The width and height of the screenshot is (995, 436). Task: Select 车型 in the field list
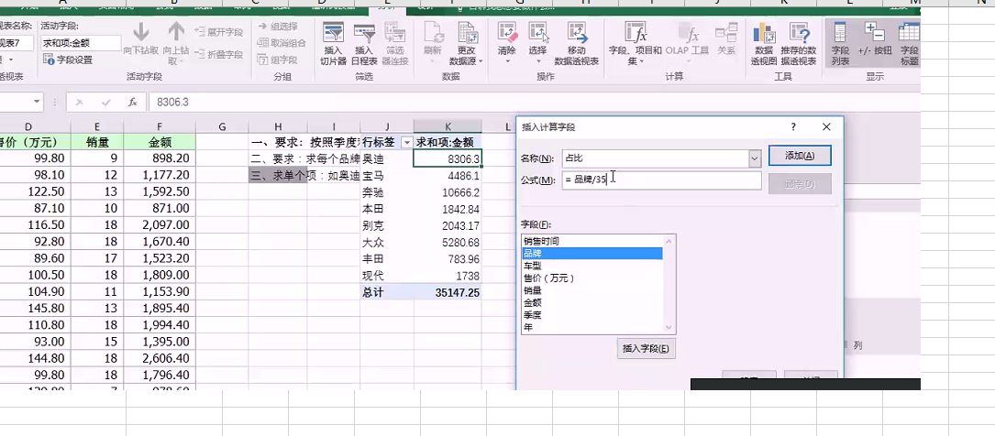click(592, 266)
